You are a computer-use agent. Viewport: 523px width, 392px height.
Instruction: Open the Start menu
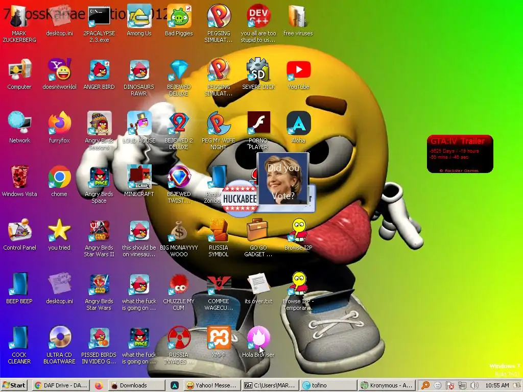[x=14, y=385]
